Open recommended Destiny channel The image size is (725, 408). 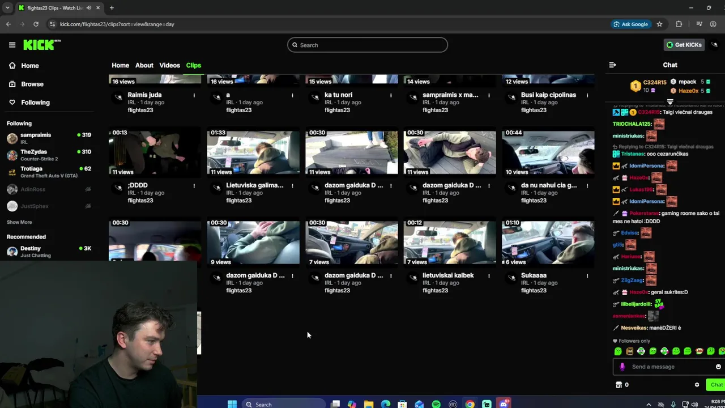point(49,252)
